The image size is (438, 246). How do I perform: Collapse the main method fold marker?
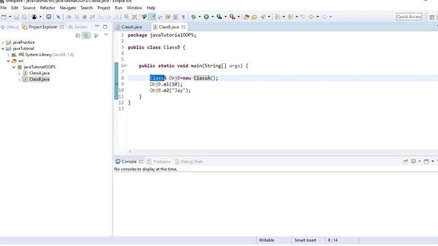tap(126, 66)
